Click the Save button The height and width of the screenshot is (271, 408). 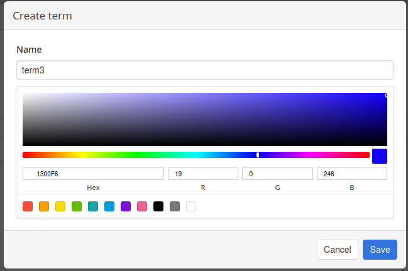[380, 250]
